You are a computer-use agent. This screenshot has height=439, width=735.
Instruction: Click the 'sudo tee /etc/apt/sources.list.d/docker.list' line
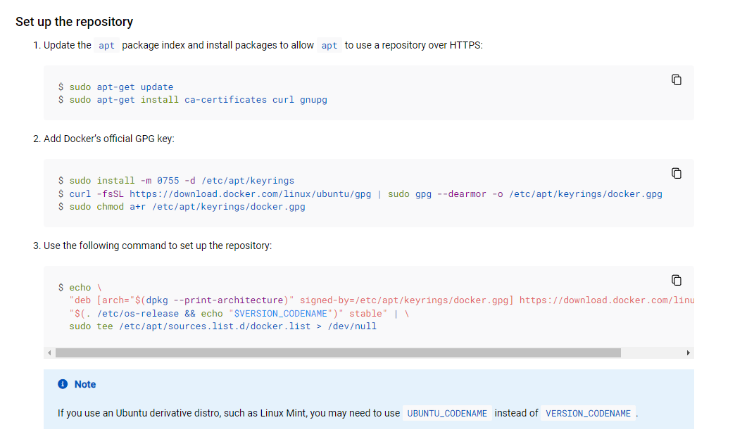[x=222, y=326]
